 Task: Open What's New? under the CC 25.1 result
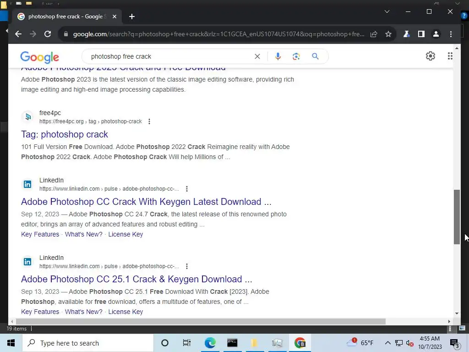84,312
